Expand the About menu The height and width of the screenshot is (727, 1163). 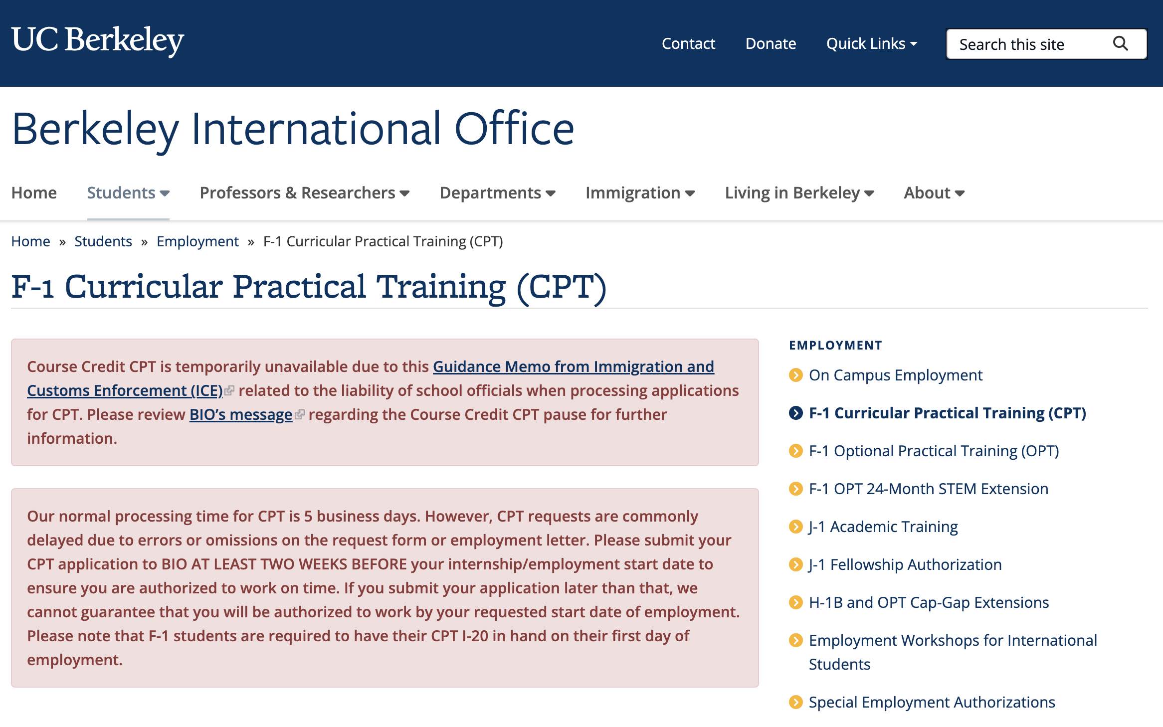[935, 193]
